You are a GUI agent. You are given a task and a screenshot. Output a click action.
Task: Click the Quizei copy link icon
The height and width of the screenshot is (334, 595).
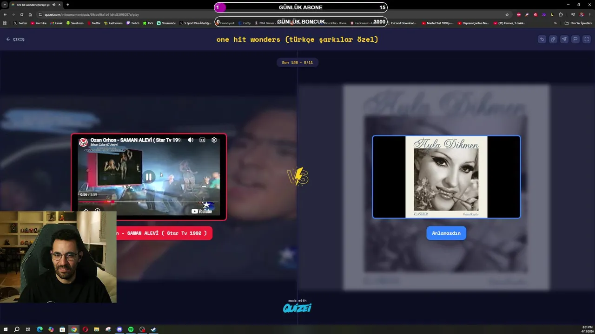tap(553, 39)
